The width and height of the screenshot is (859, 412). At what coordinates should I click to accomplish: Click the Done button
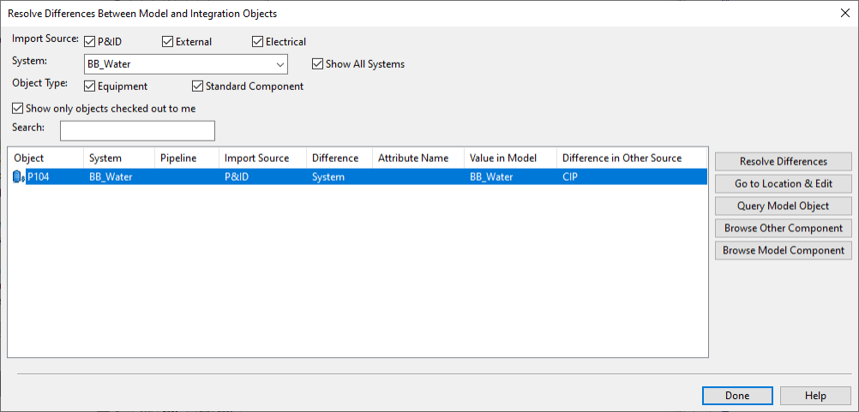(736, 396)
